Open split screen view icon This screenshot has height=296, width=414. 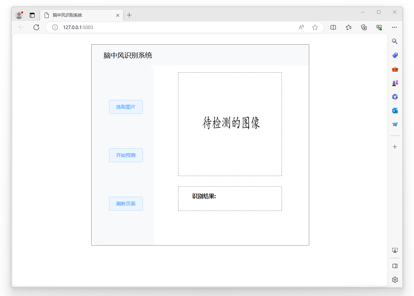tap(333, 27)
